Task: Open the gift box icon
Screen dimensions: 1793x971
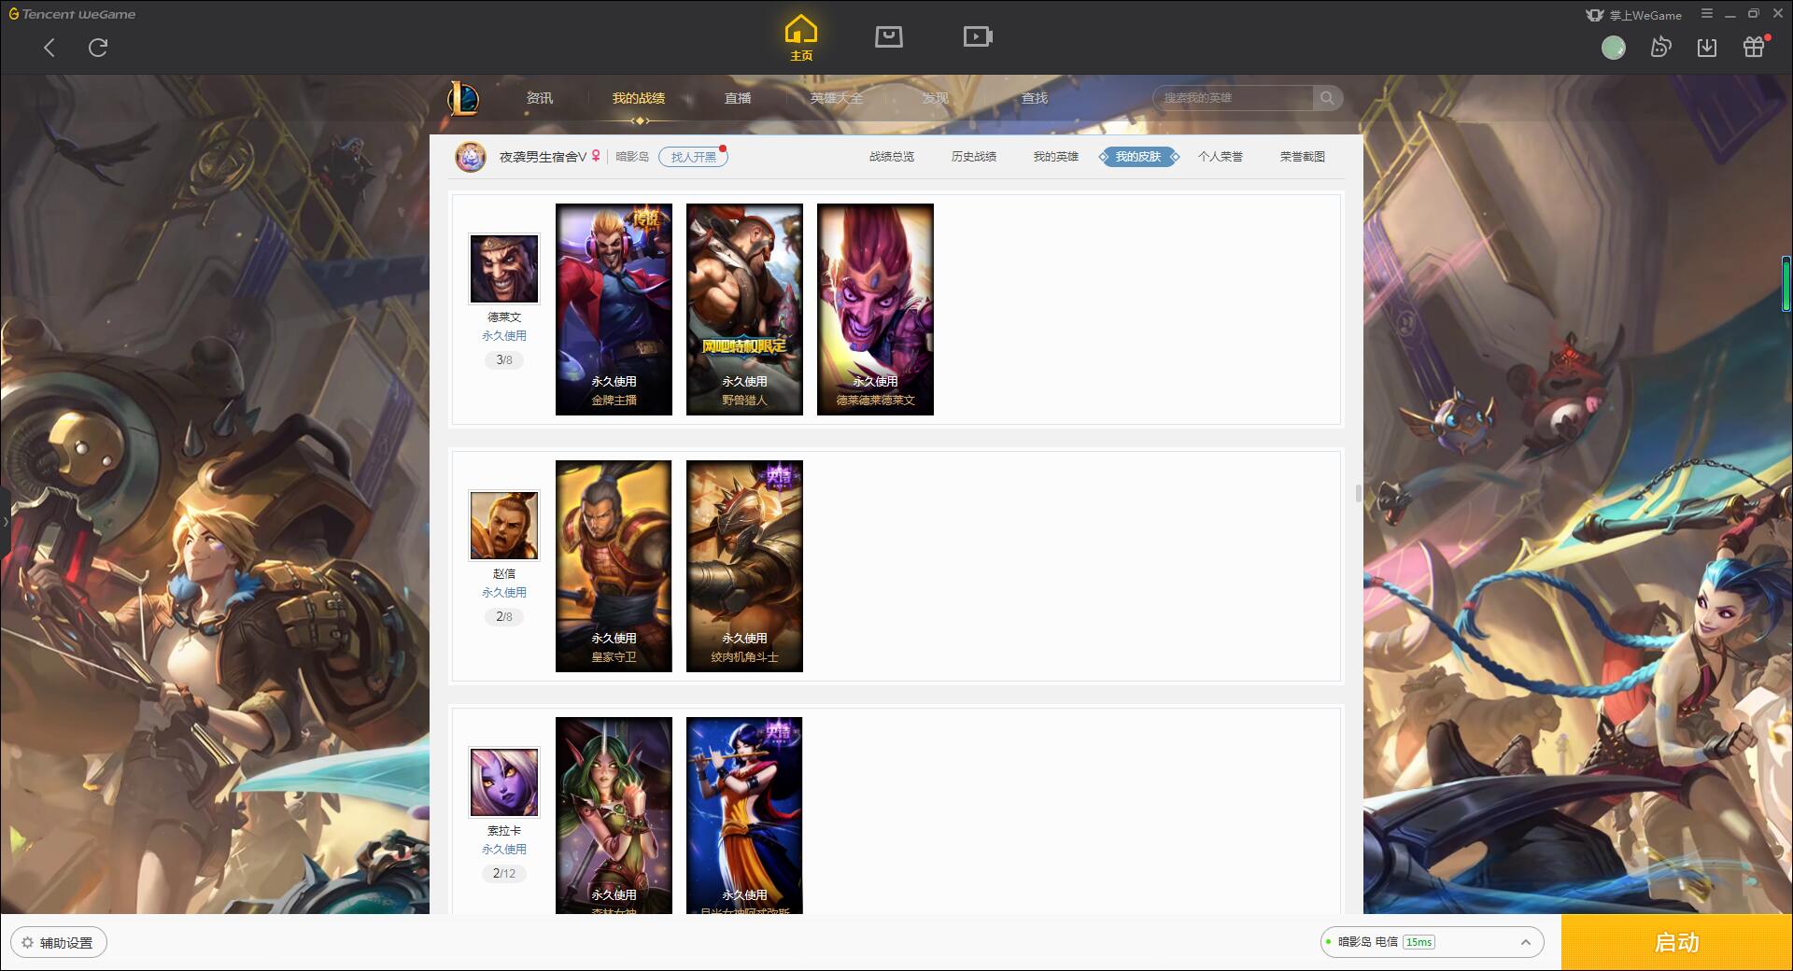Action: click(1754, 47)
